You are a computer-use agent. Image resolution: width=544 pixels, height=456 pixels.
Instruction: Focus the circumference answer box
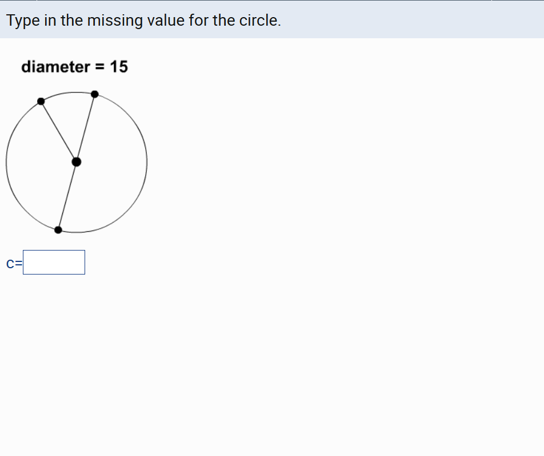(54, 262)
